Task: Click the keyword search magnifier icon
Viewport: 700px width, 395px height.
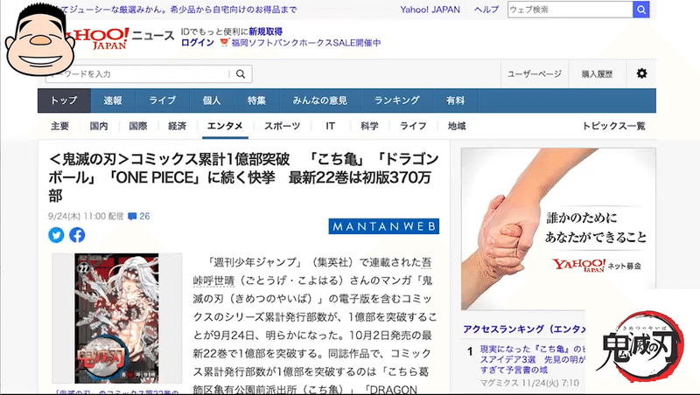Action: pyautogui.click(x=241, y=74)
